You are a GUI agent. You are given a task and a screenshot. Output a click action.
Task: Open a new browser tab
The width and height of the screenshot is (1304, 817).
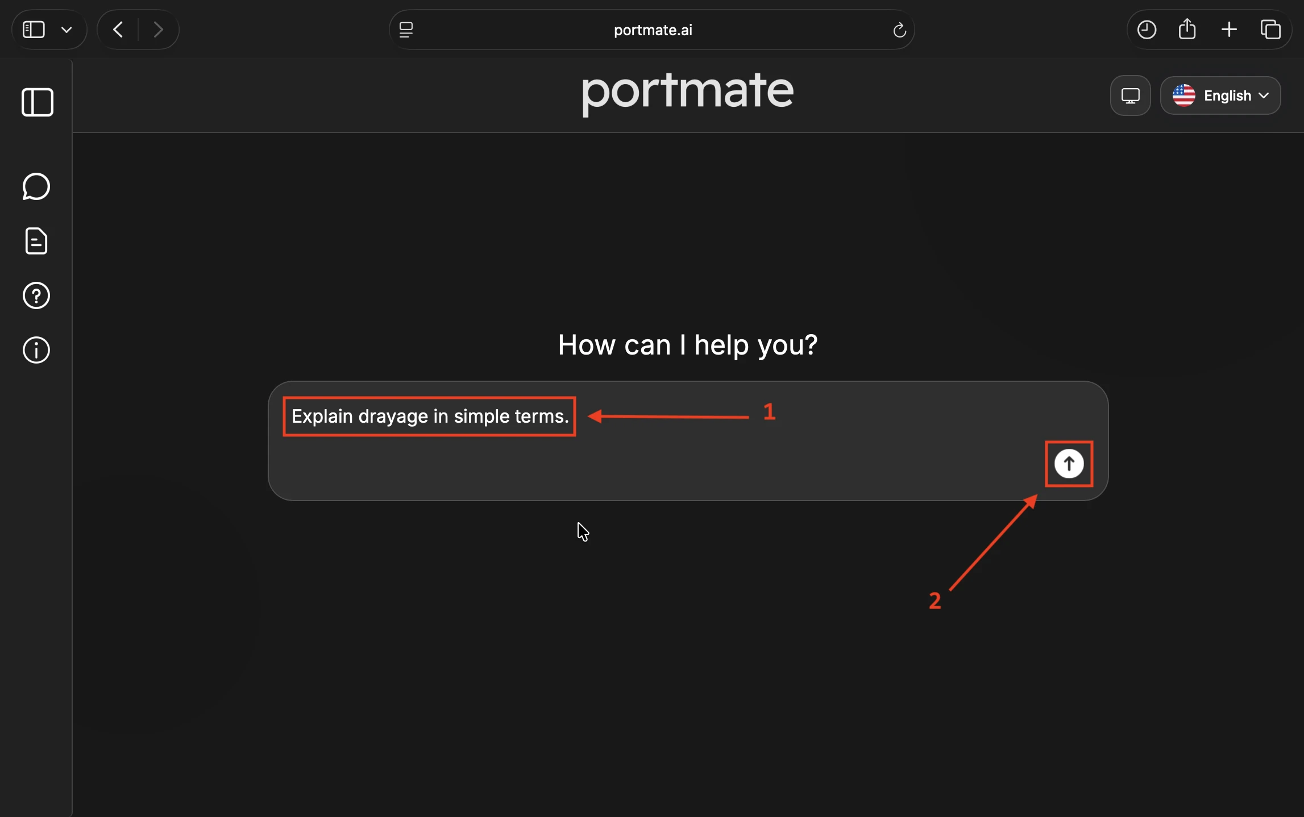[x=1229, y=30]
